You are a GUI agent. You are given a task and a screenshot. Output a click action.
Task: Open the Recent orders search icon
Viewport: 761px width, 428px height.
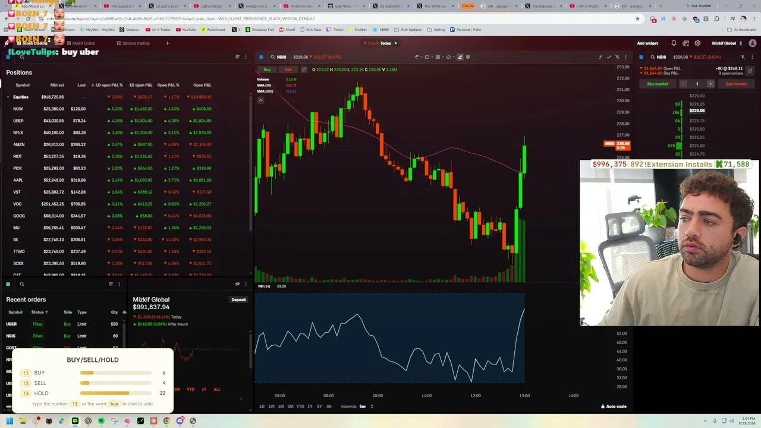point(21,284)
